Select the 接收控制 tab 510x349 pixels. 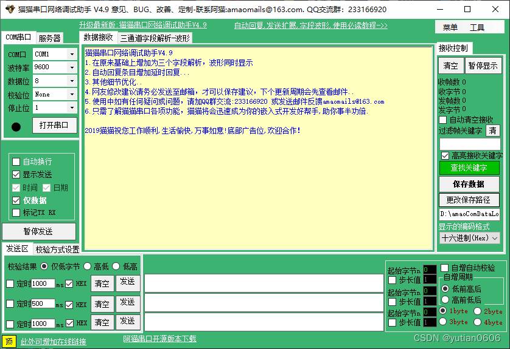click(453, 49)
